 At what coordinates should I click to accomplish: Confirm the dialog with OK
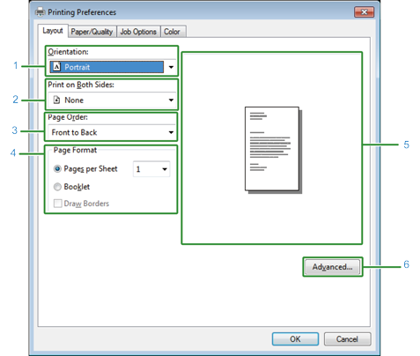295,339
